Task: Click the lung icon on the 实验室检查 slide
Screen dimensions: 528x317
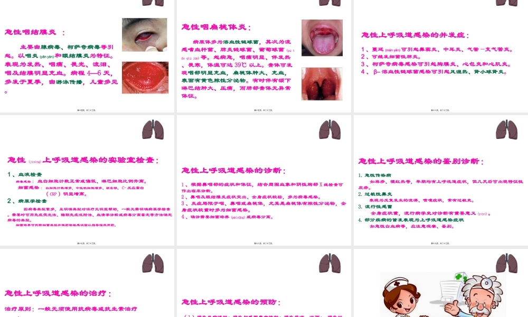Action: coord(153,130)
